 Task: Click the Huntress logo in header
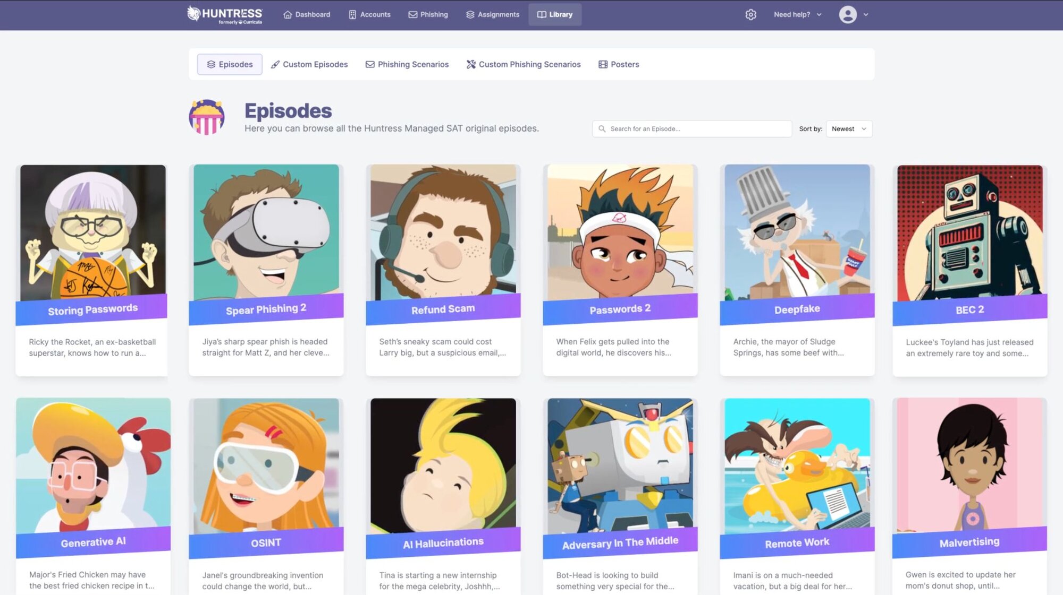pyautogui.click(x=224, y=14)
